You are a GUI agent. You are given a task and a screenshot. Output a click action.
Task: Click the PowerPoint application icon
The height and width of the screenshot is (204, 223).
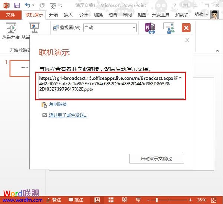(7, 6)
